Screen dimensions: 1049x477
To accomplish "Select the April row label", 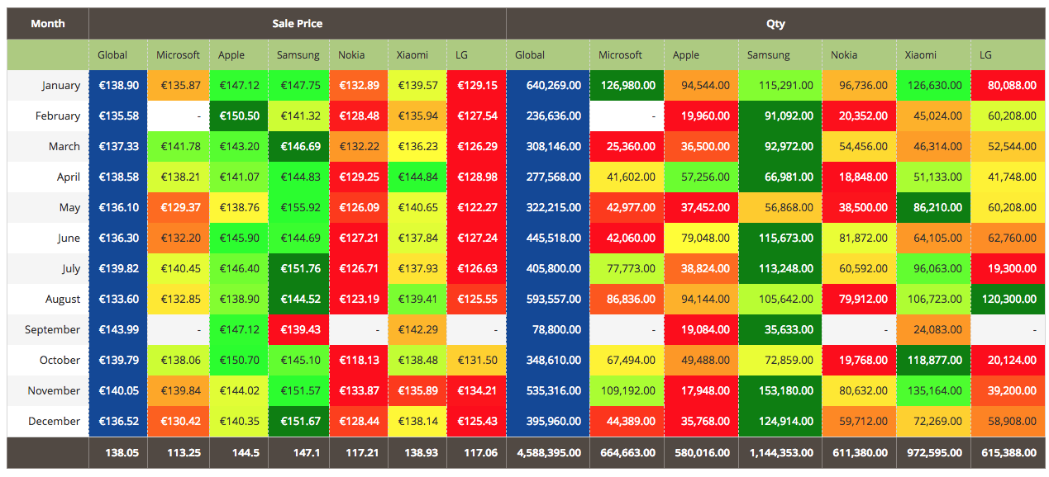I will [x=48, y=177].
